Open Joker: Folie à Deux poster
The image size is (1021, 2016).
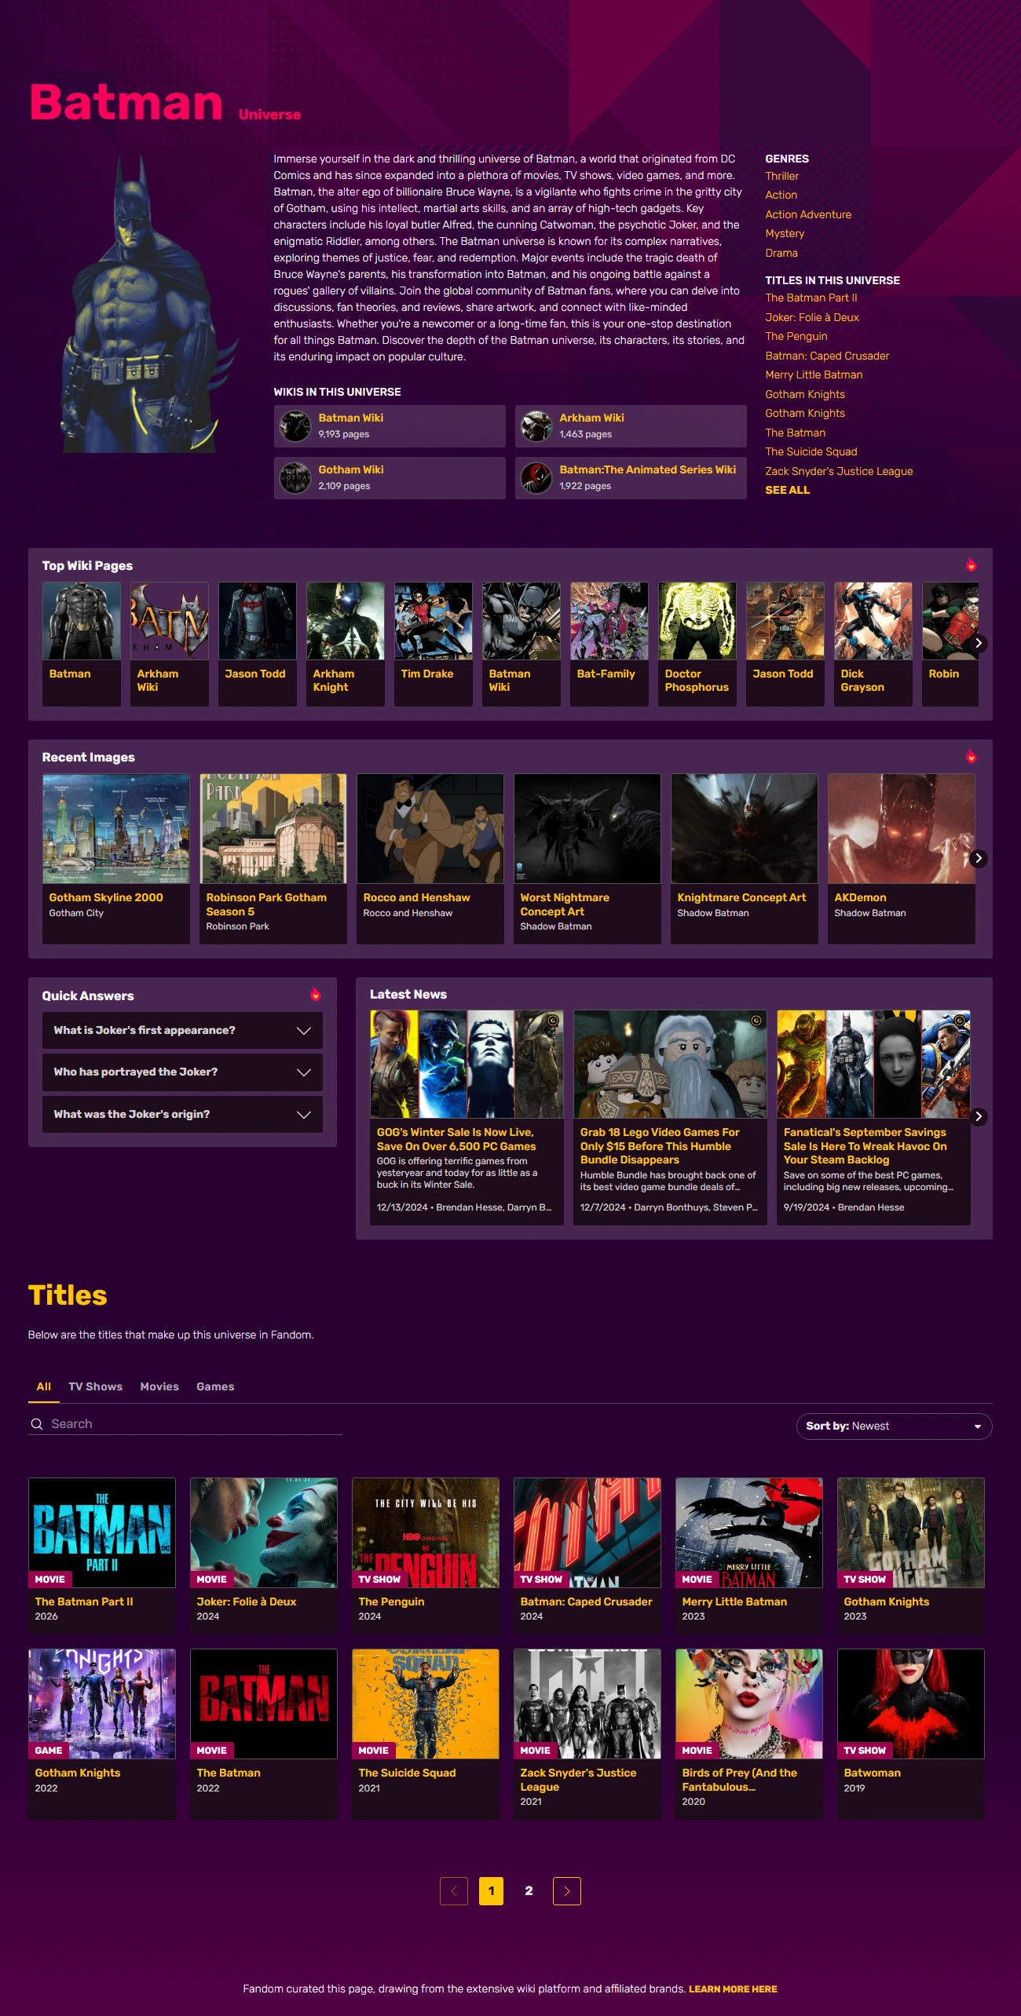point(264,1532)
